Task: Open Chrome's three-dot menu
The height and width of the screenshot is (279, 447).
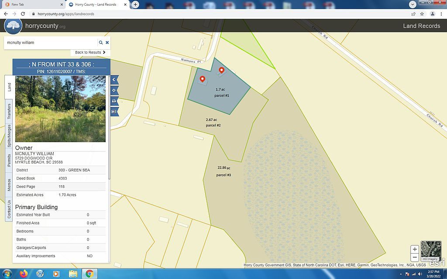Action: (x=441, y=14)
